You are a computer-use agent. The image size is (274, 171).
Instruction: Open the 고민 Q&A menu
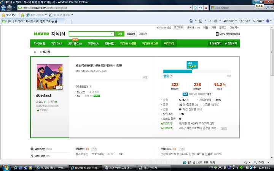coord(93,43)
